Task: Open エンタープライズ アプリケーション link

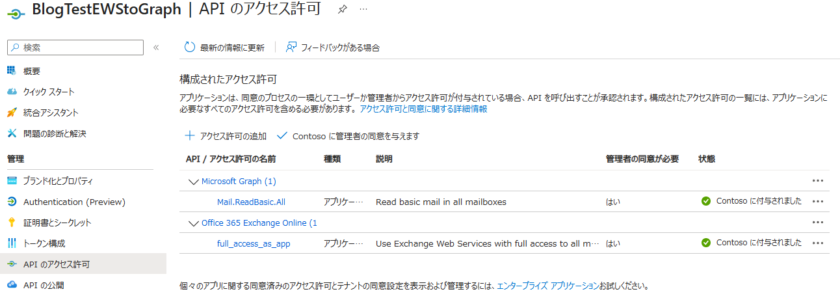Action: coord(547,286)
